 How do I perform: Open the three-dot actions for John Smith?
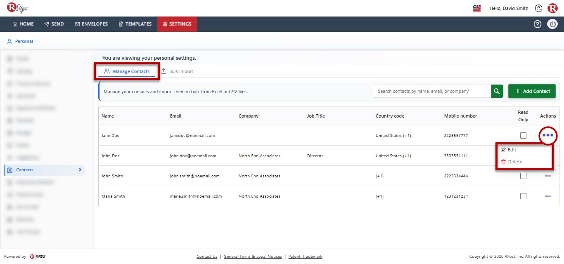[548, 176]
